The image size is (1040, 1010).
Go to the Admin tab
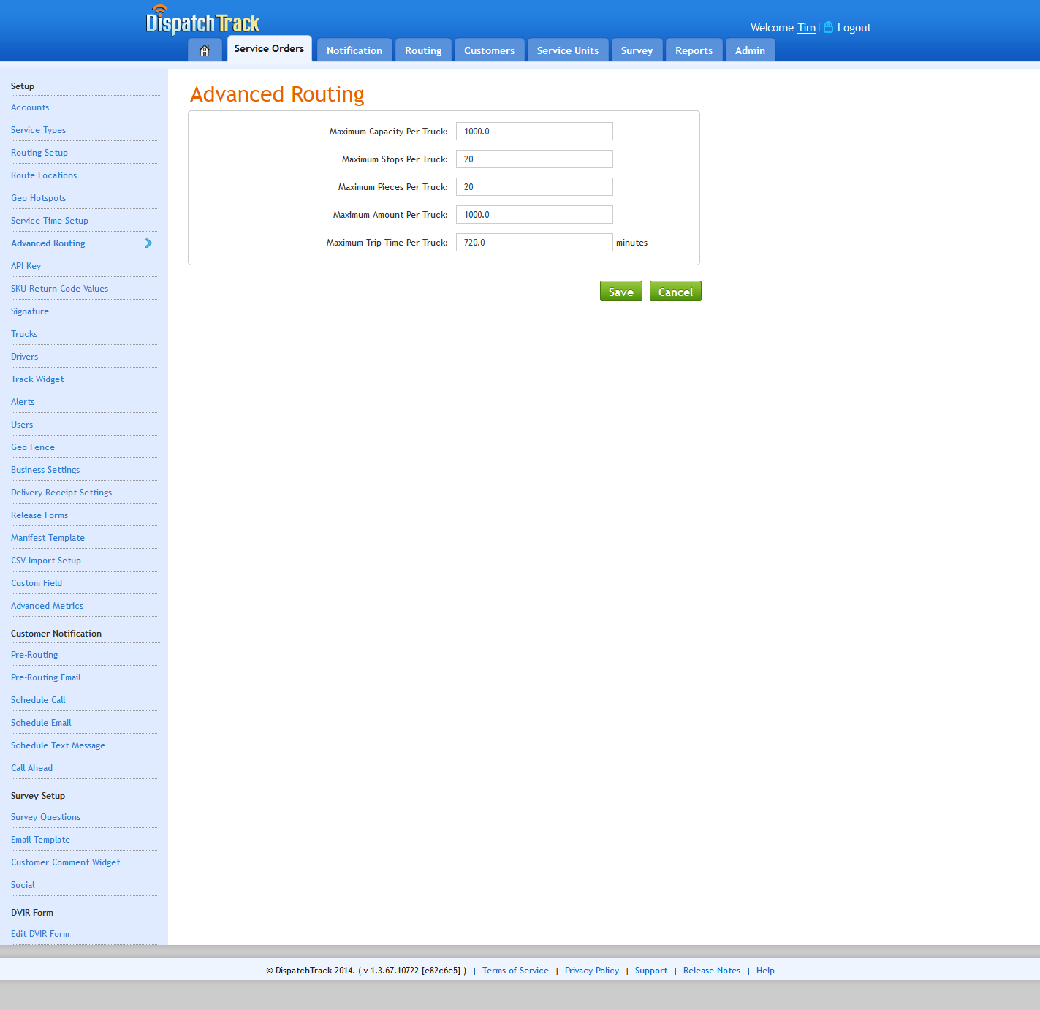click(750, 50)
